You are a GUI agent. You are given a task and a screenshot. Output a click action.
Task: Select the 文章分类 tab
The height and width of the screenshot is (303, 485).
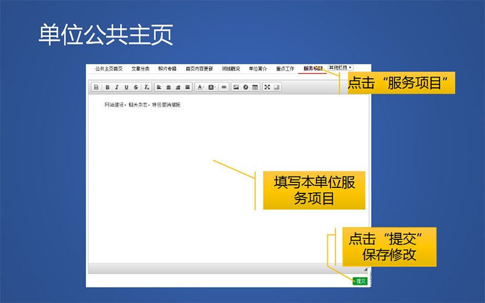click(140, 68)
